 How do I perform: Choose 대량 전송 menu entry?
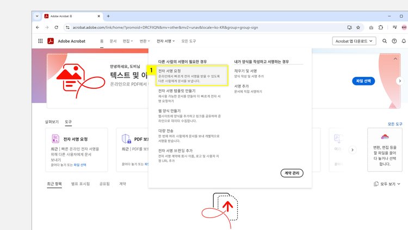coord(190,136)
